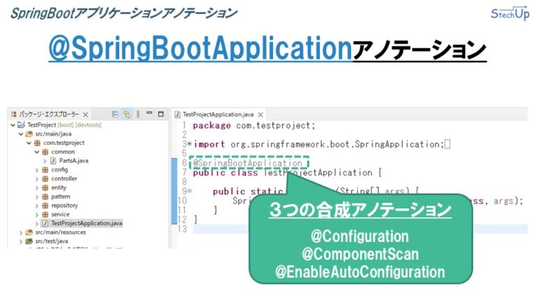
Task: Toggle Link with Editor in Package Explorer
Action: [x=126, y=114]
